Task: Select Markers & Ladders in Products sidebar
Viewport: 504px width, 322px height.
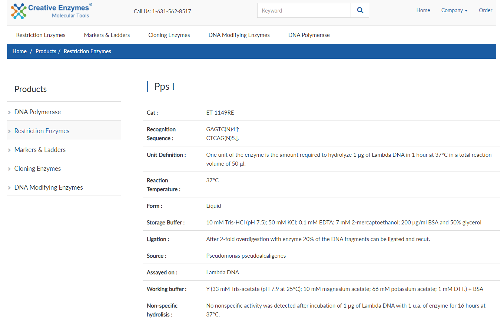Action: click(x=40, y=150)
